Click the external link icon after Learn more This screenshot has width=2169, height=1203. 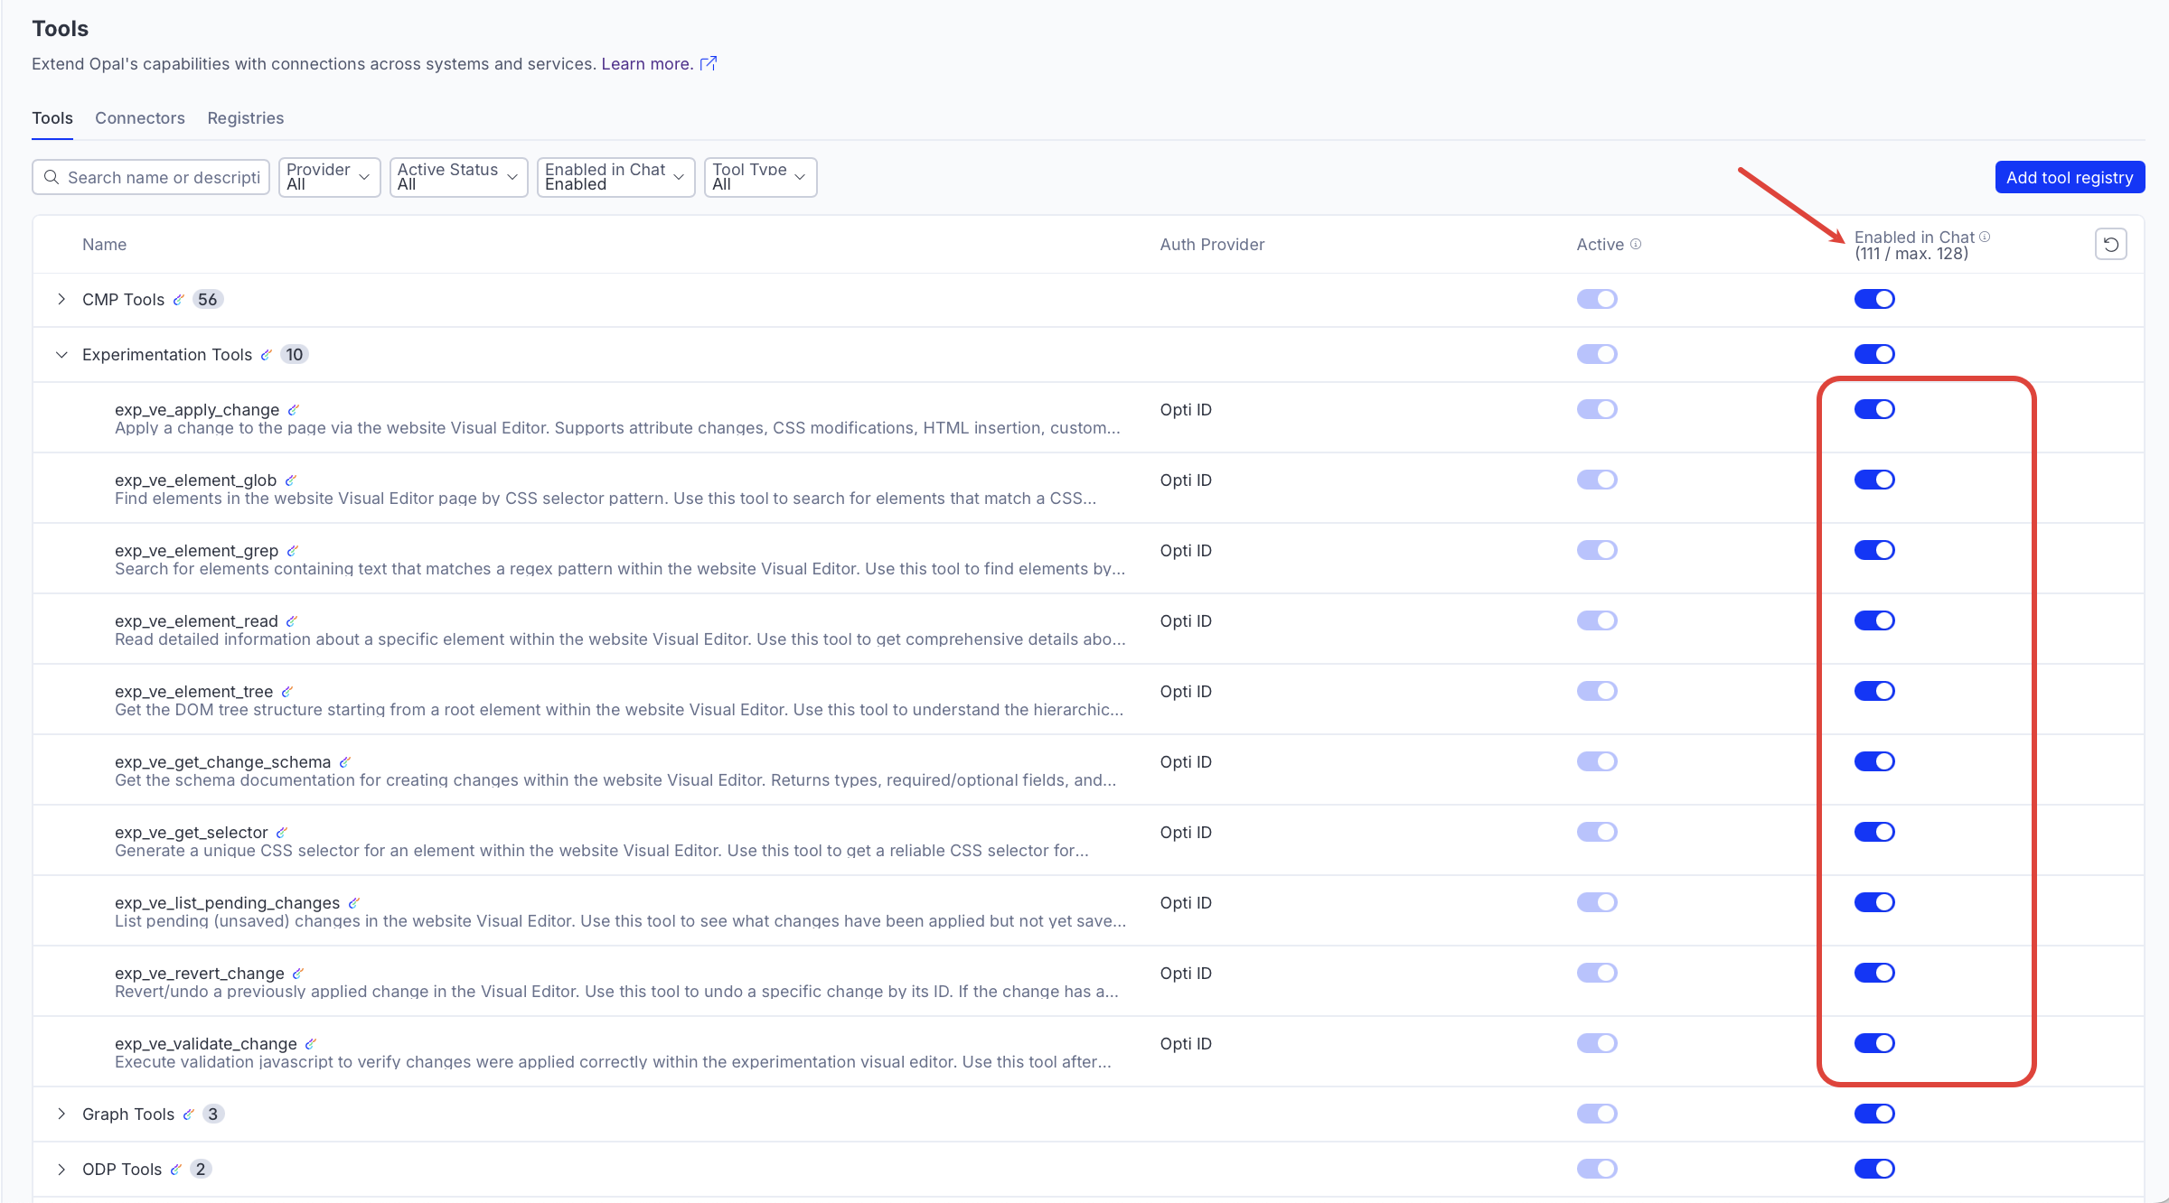click(709, 63)
